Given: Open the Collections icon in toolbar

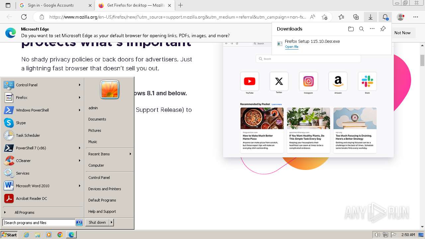Looking at the screenshot, I should (x=356, y=17).
